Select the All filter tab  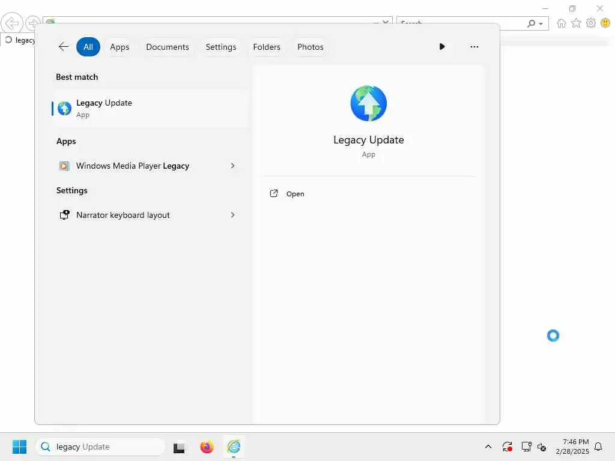(x=88, y=47)
